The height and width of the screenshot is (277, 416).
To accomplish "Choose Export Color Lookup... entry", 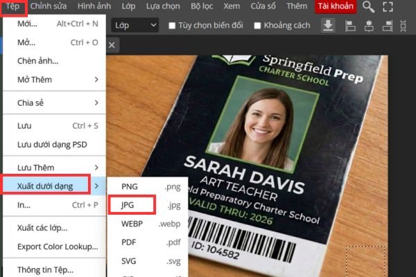I will coord(54,247).
